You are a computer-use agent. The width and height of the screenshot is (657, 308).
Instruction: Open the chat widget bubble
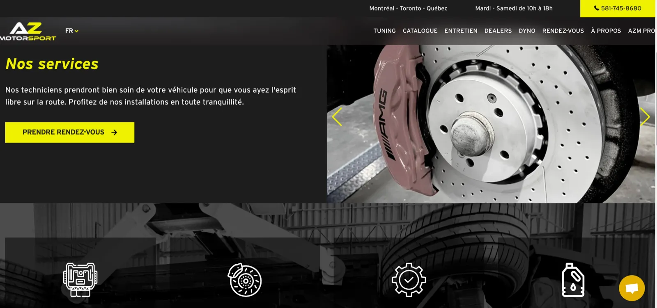[x=632, y=288]
